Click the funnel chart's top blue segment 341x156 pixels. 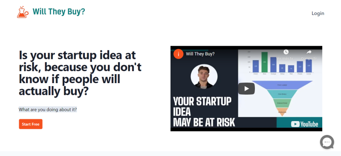tap(282, 85)
